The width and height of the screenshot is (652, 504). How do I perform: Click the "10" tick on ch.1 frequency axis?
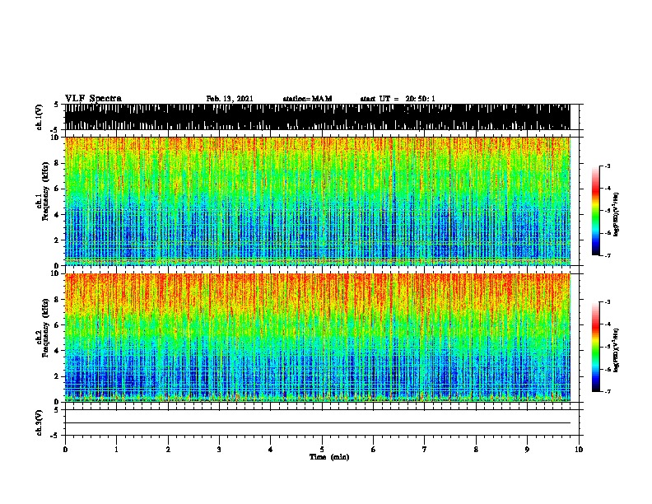(x=56, y=138)
